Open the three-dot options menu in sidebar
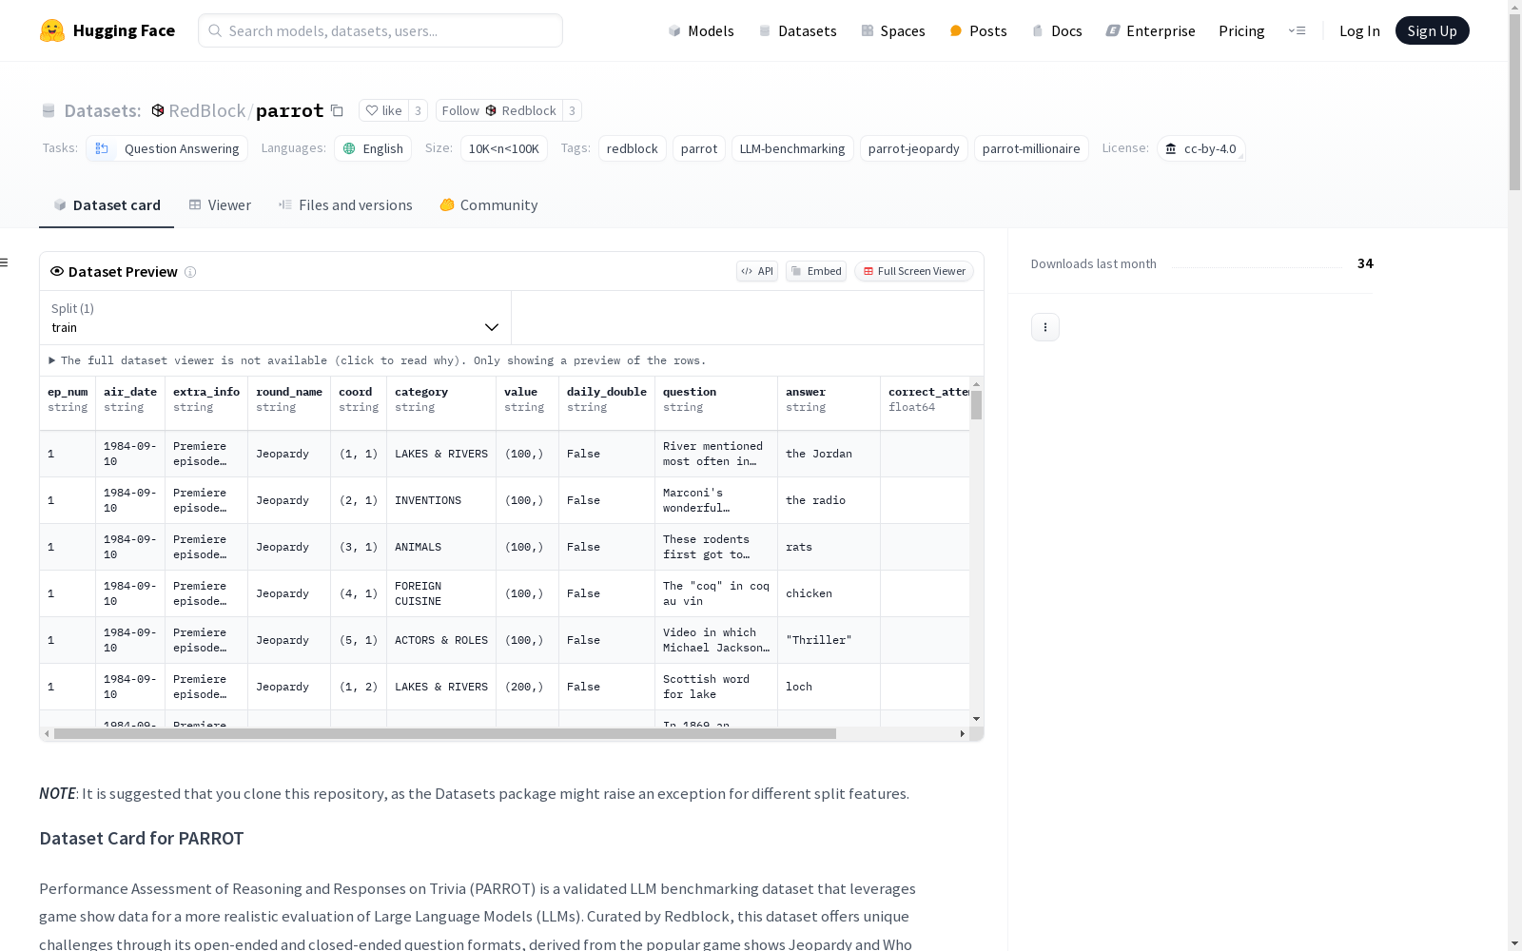The image size is (1522, 951). (1045, 327)
